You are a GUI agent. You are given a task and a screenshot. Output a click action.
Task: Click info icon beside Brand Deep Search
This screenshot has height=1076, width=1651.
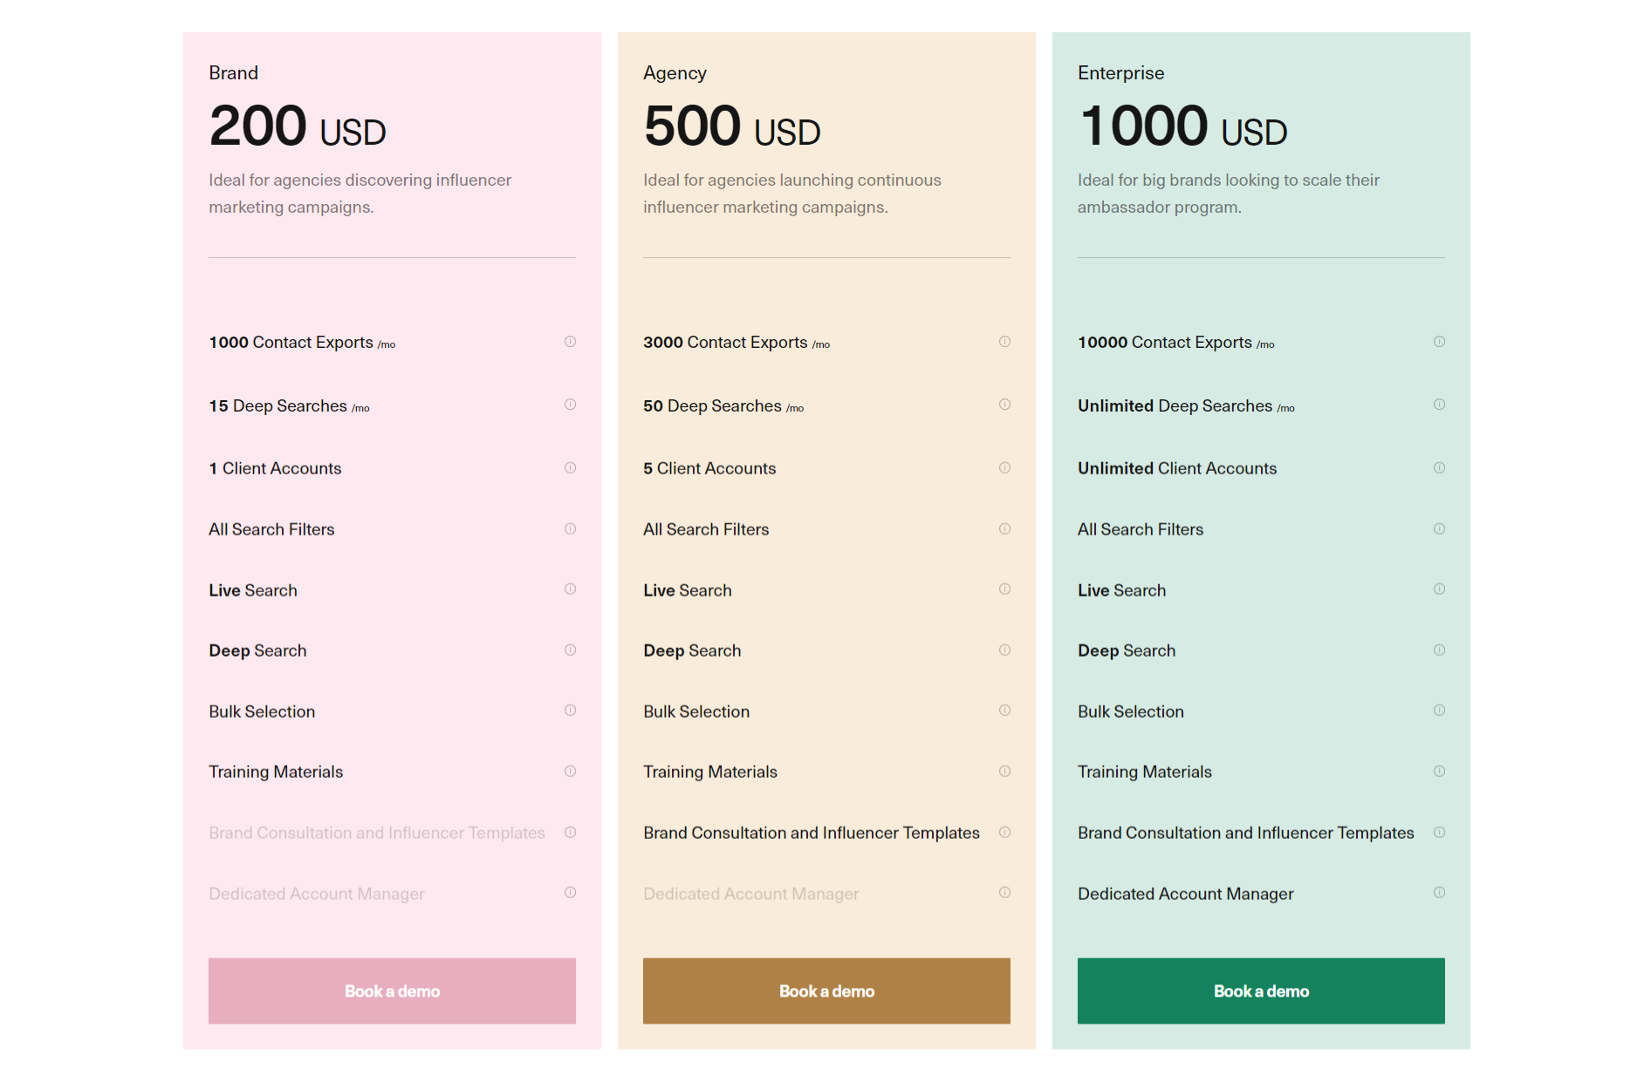pos(570,650)
